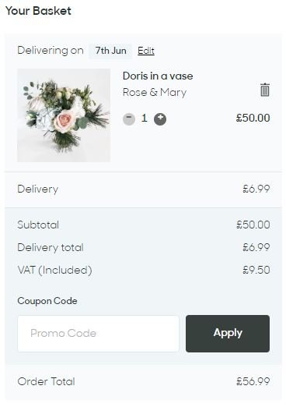Select the item quantity number 1
The width and height of the screenshot is (286, 407).
[145, 119]
